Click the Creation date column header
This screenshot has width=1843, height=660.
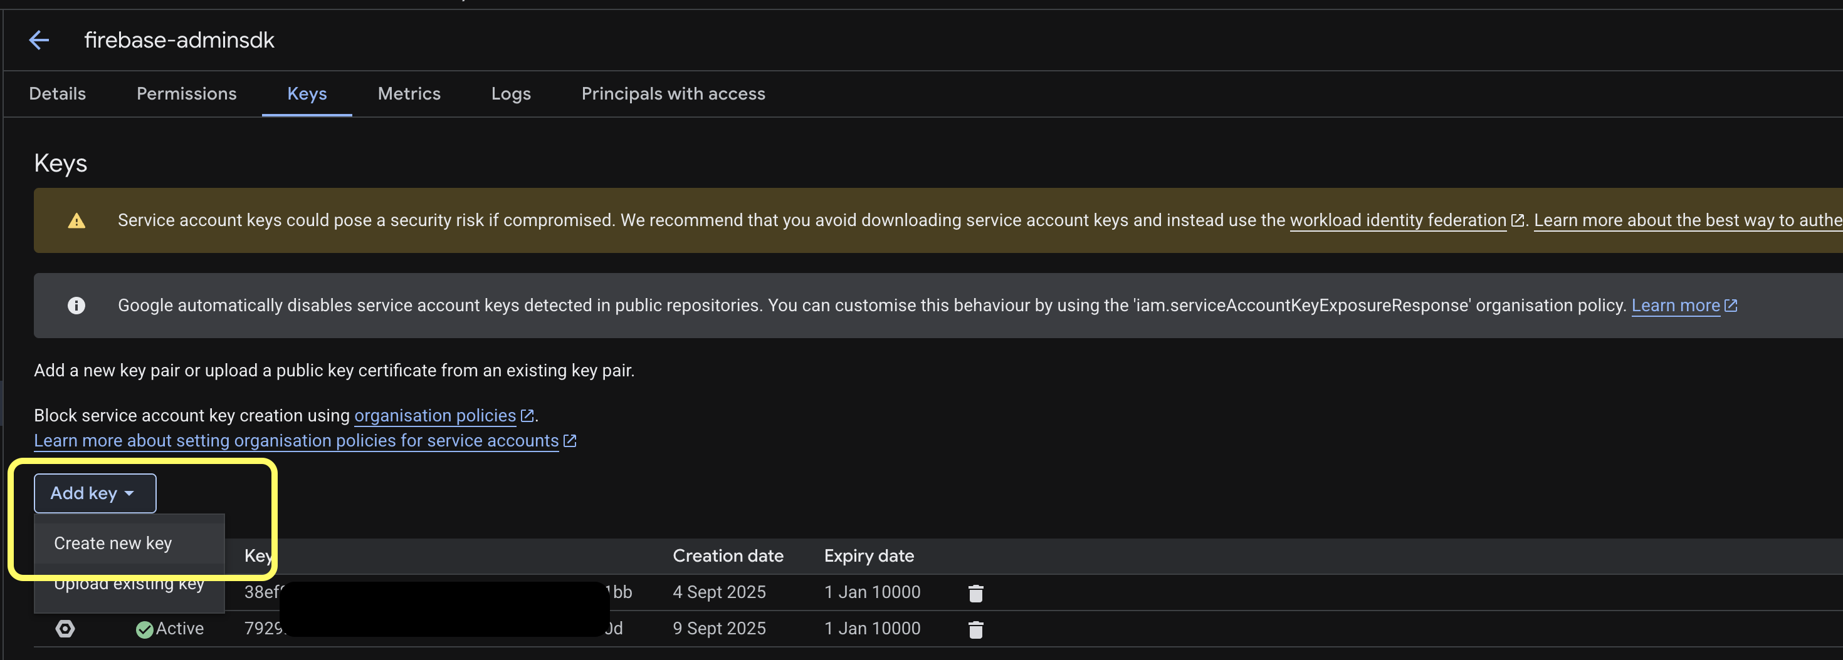[728, 555]
